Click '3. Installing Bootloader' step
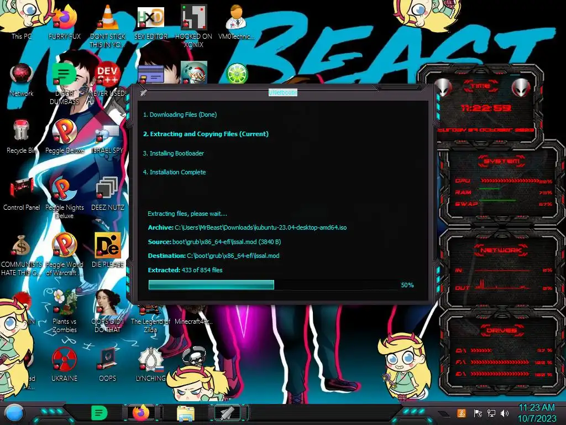 tap(173, 153)
